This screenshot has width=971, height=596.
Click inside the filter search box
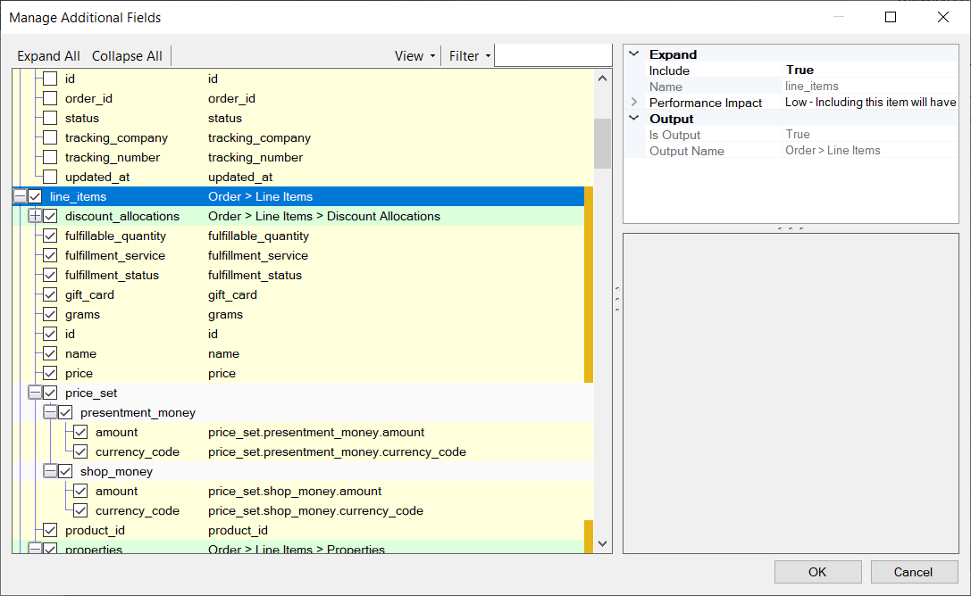(553, 55)
